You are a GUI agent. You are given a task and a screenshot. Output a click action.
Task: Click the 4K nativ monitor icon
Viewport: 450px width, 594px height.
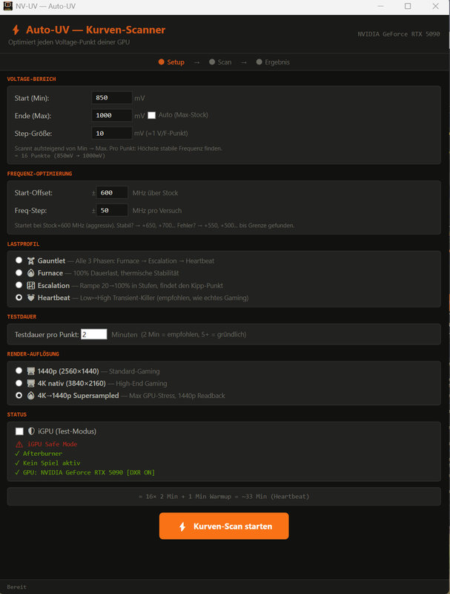pyautogui.click(x=30, y=383)
